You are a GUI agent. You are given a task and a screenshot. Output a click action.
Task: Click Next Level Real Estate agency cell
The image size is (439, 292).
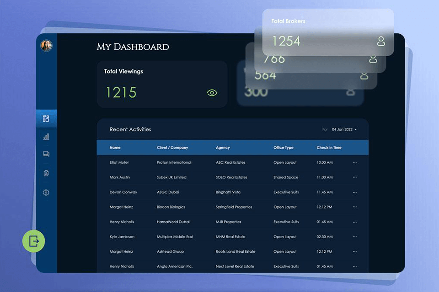(x=235, y=266)
